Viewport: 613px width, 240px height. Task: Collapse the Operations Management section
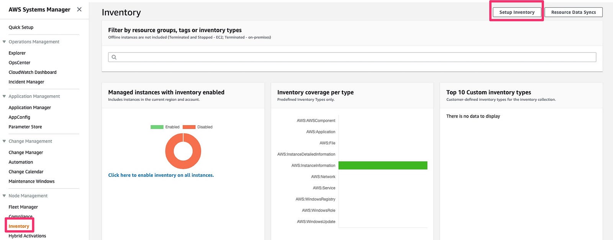pos(4,42)
